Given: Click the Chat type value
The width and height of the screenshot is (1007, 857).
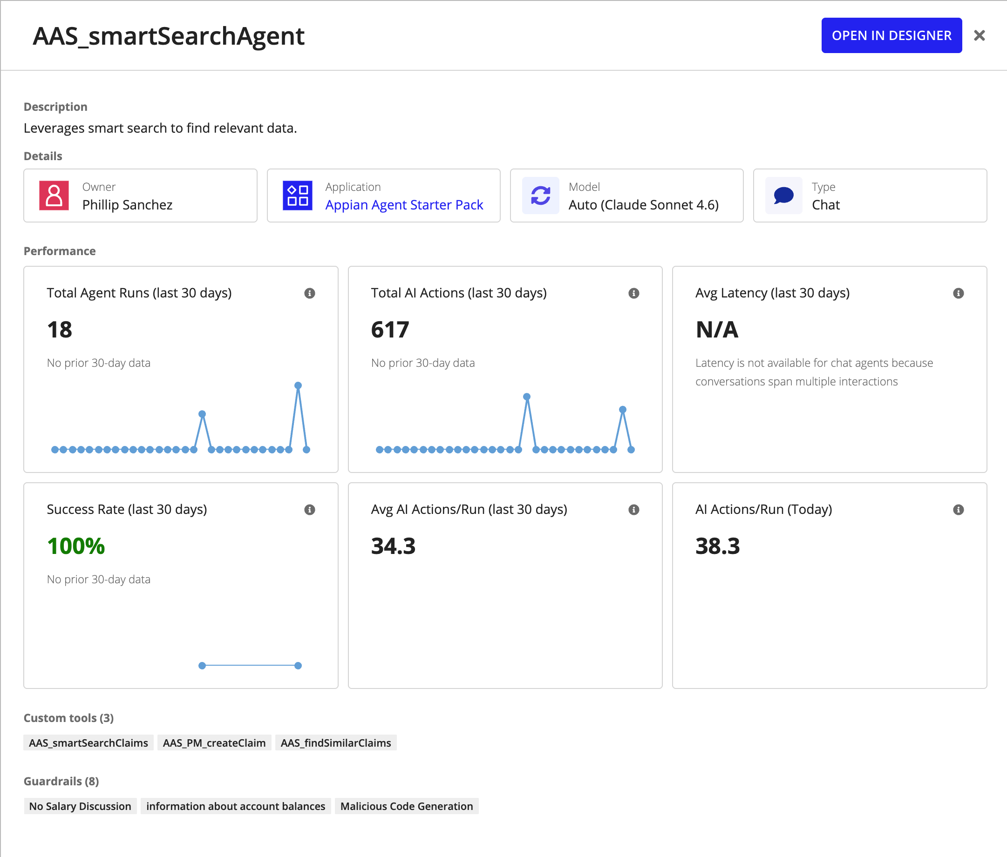Looking at the screenshot, I should (x=826, y=204).
